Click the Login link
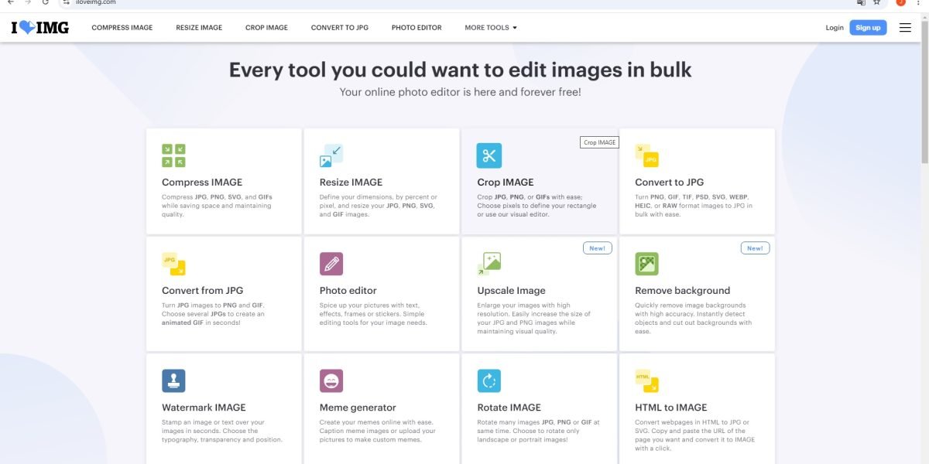The width and height of the screenshot is (929, 464). (835, 28)
